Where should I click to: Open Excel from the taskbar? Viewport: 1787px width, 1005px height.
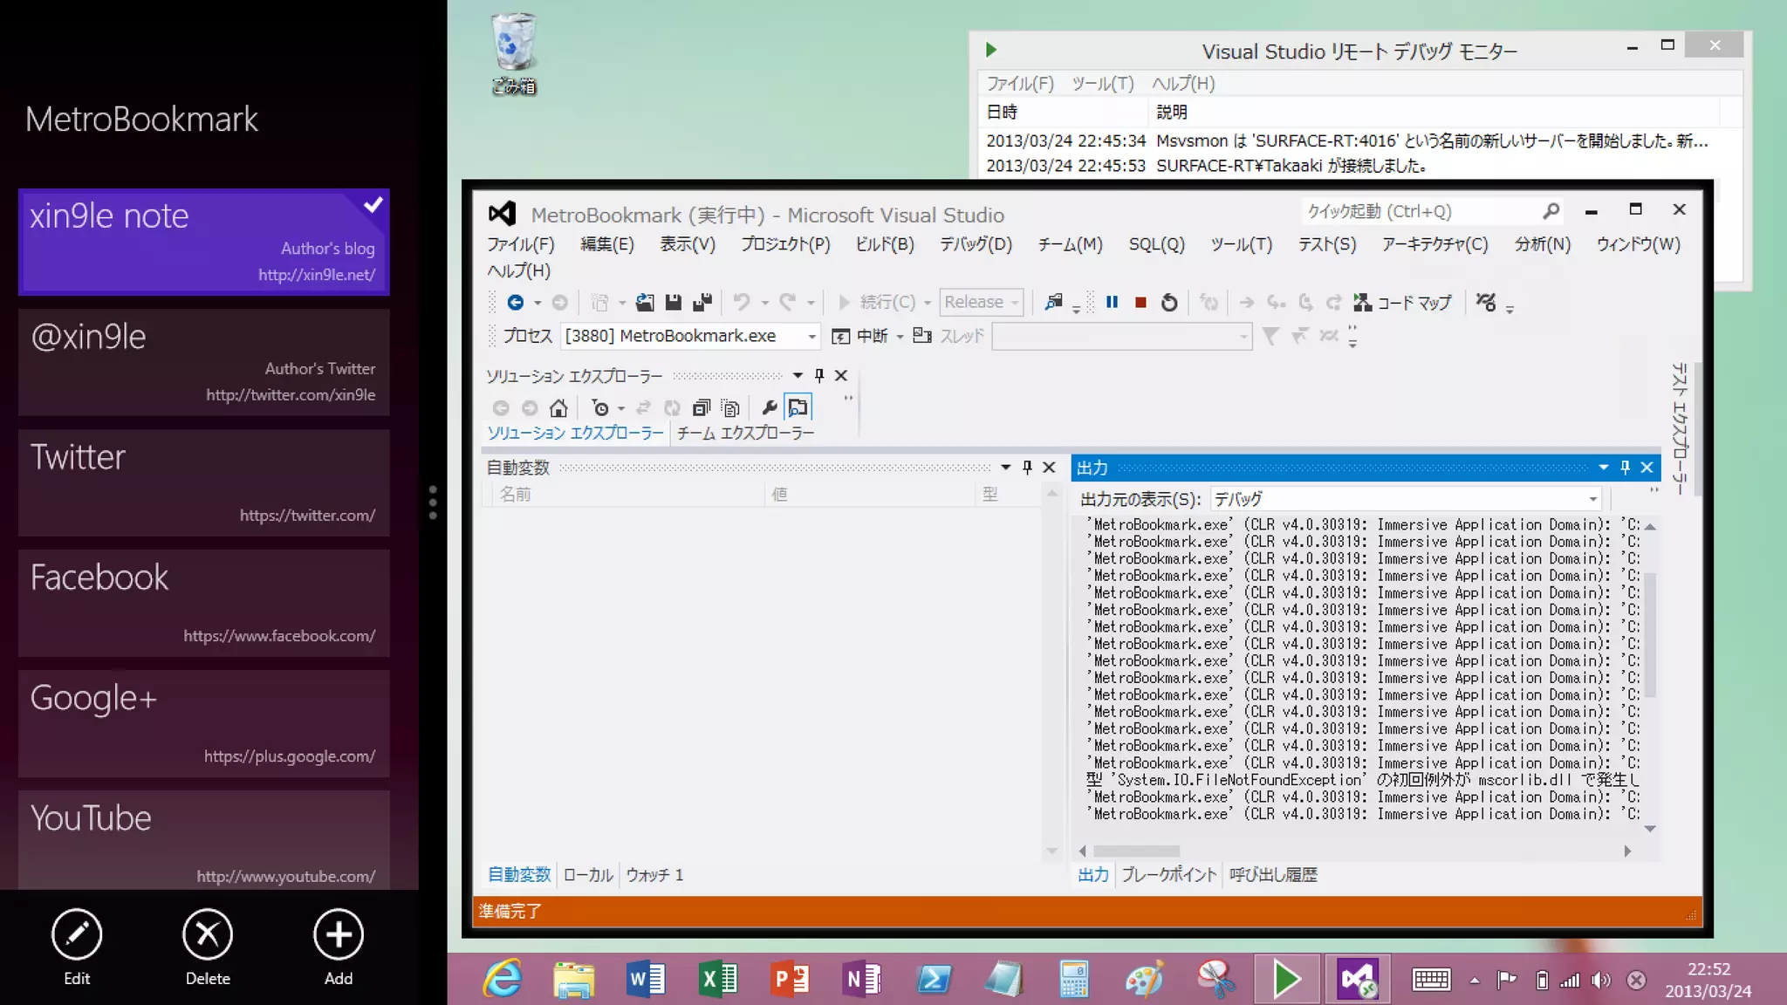coord(718,979)
